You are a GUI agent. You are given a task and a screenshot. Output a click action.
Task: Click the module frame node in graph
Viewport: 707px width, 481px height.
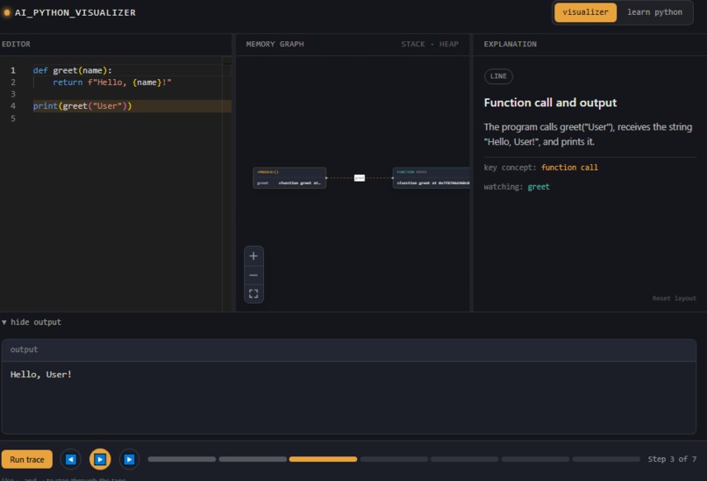point(289,178)
